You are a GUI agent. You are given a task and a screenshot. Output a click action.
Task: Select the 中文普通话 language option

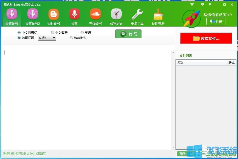19,33
